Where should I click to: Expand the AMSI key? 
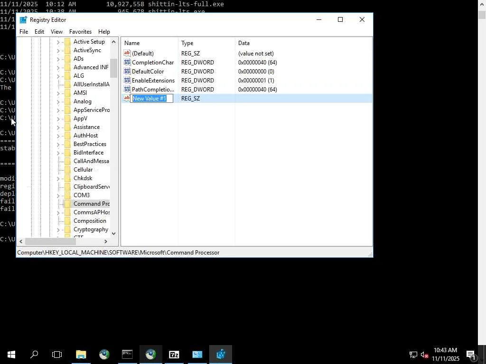tap(58, 93)
